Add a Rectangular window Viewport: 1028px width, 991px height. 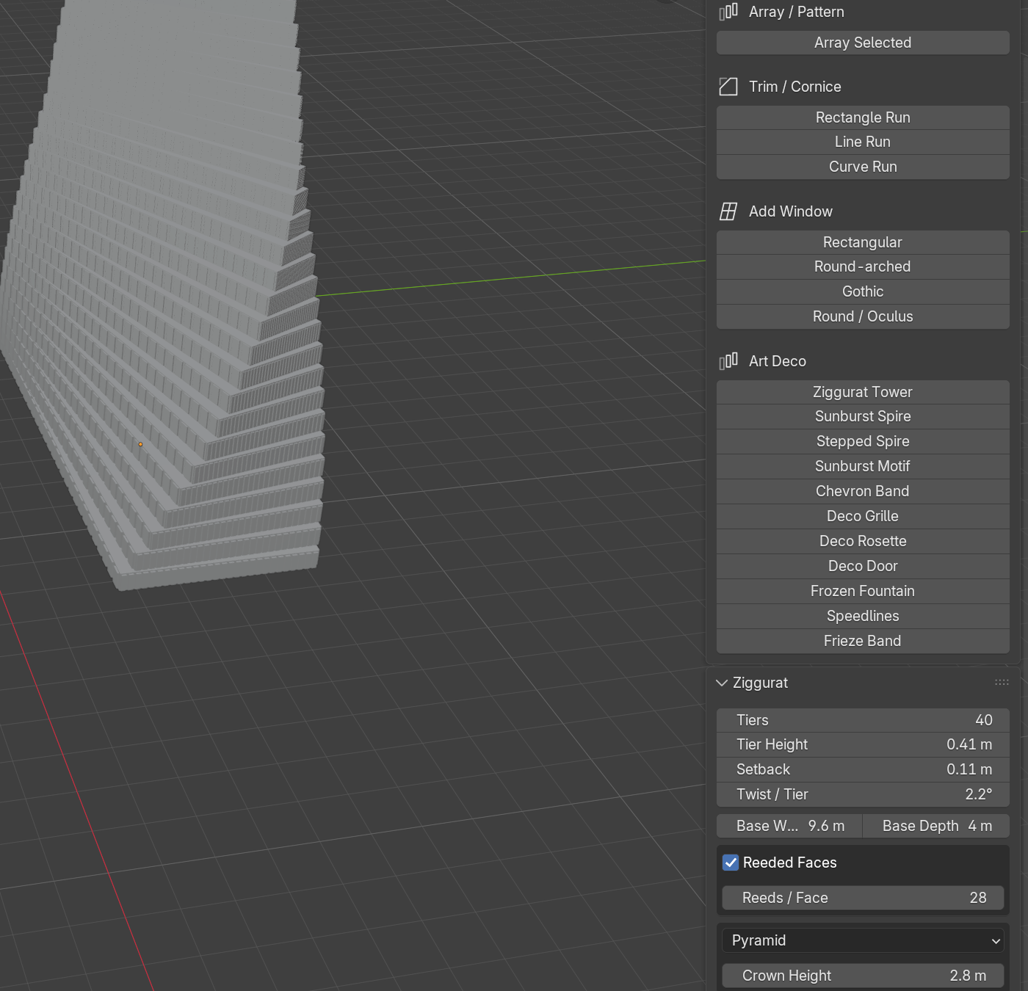click(863, 242)
